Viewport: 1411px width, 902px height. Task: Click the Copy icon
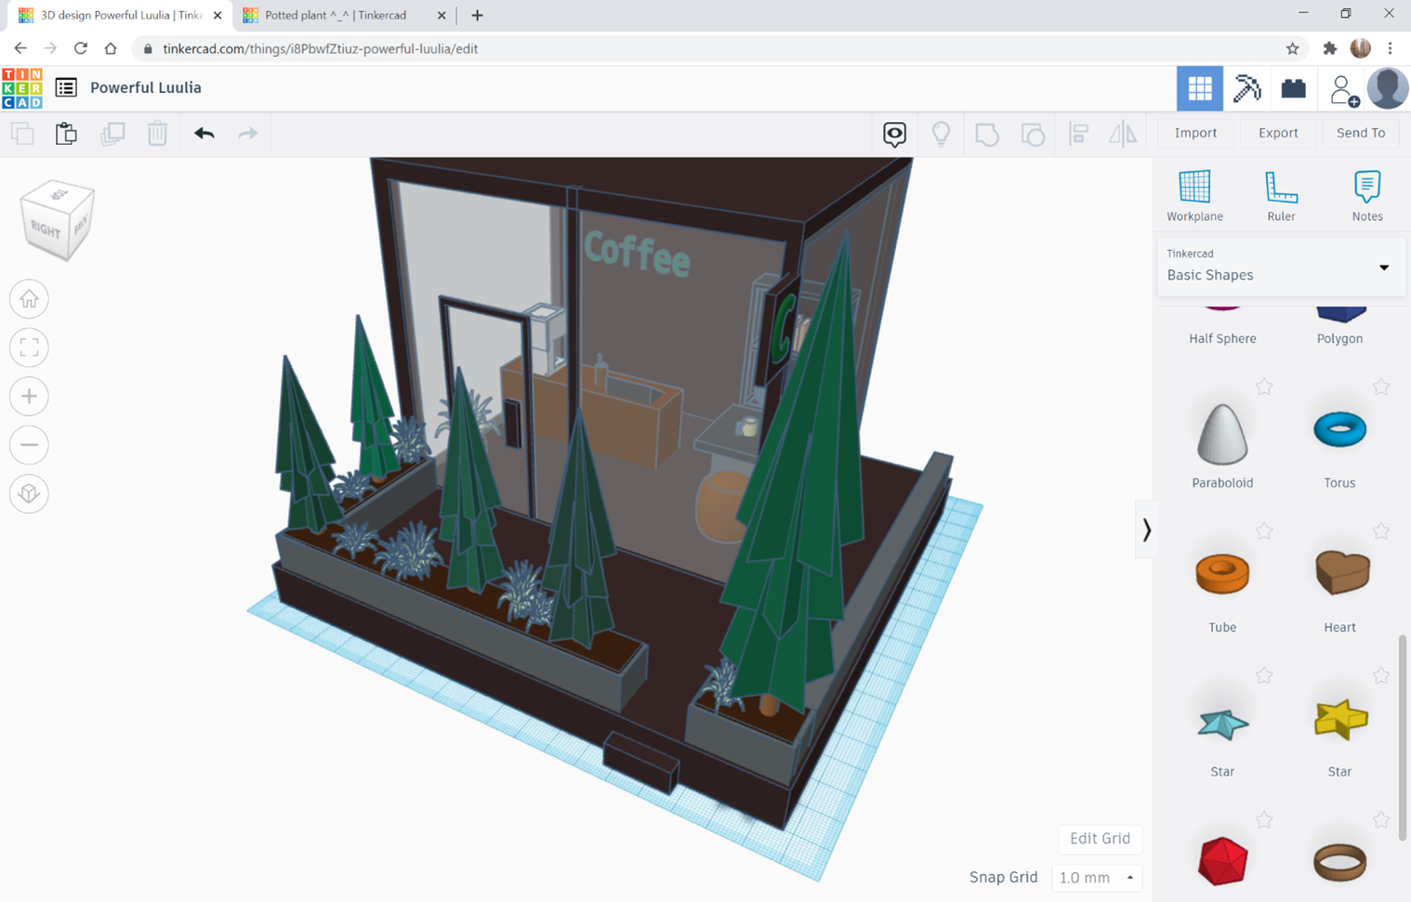coord(22,134)
